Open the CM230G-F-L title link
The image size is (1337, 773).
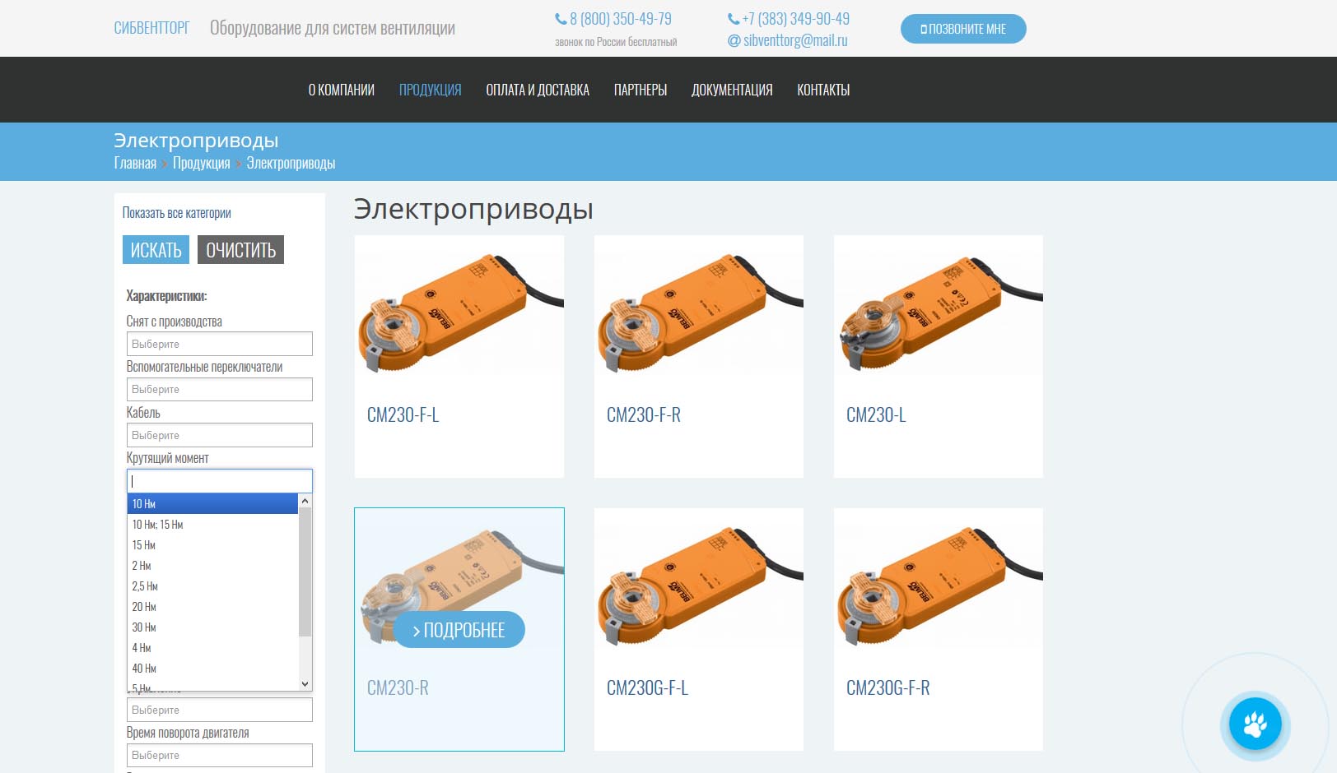pyautogui.click(x=647, y=688)
